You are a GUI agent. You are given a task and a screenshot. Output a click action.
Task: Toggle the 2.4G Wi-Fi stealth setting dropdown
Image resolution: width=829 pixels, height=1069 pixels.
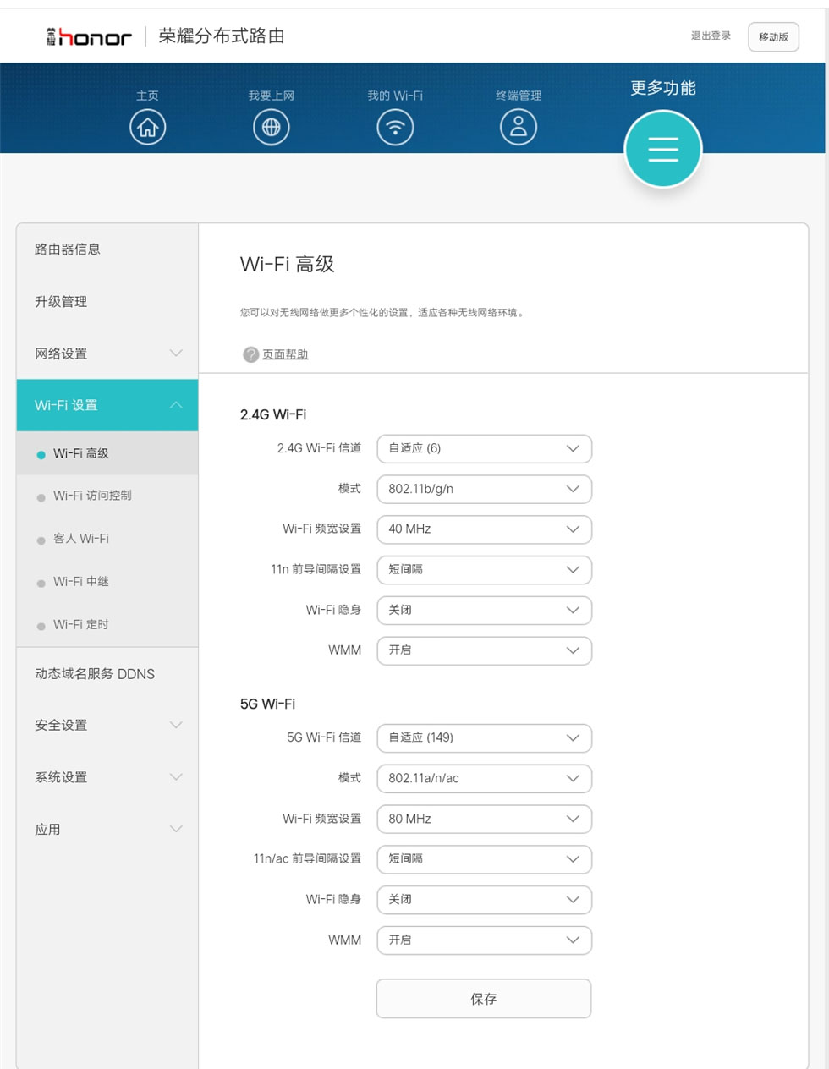click(484, 610)
